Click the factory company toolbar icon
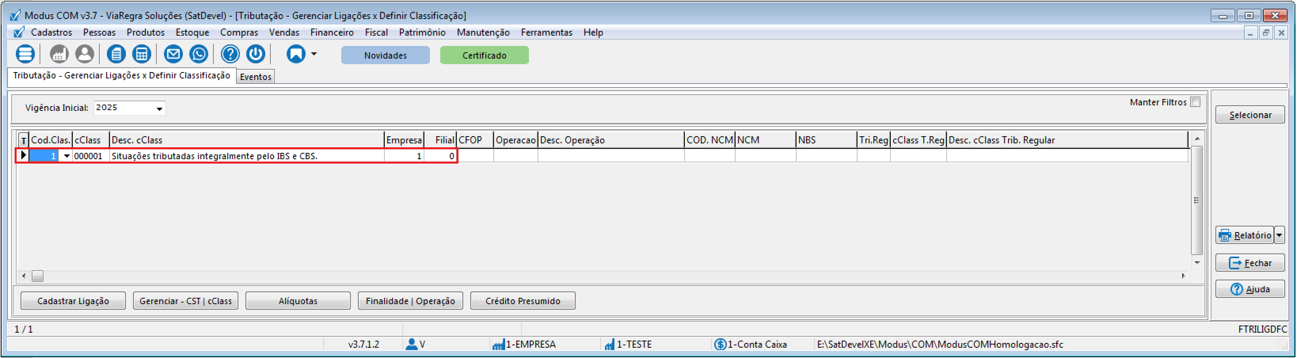 pyautogui.click(x=59, y=54)
